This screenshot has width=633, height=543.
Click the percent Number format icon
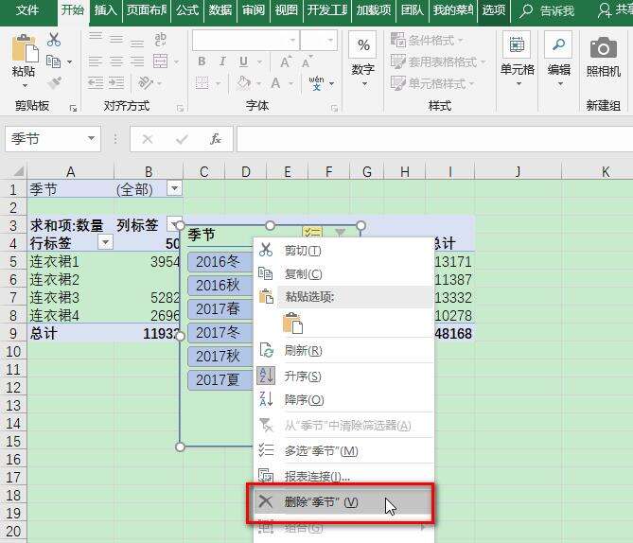click(x=363, y=44)
